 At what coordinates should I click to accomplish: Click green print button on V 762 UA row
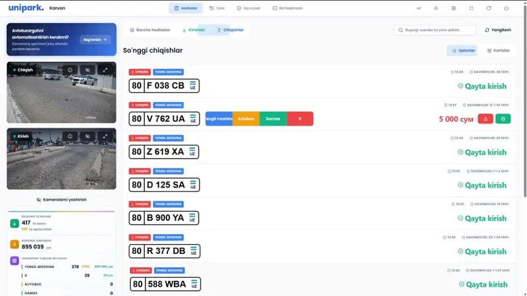(503, 119)
